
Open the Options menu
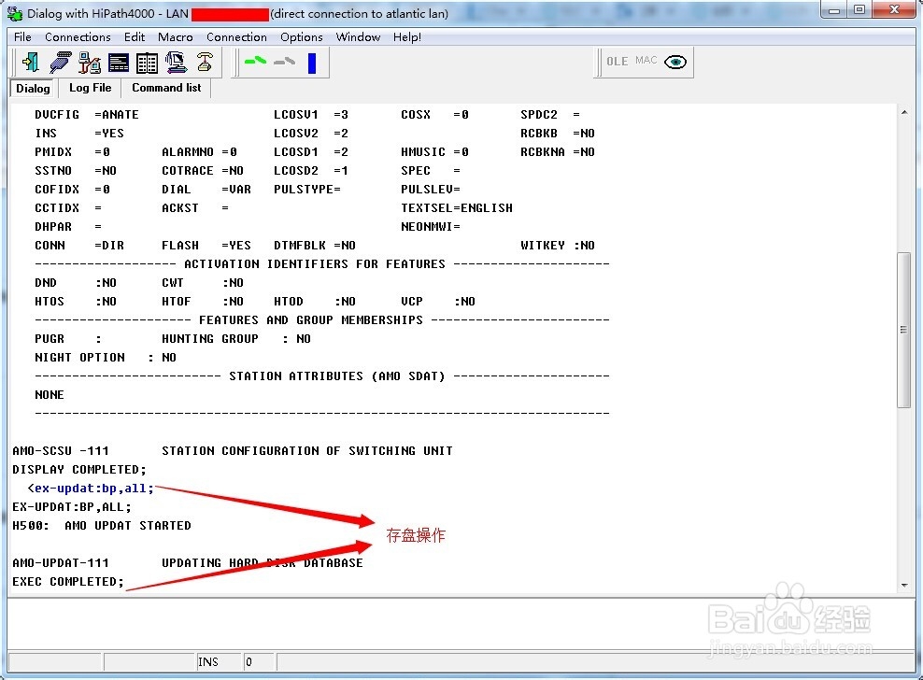pyautogui.click(x=302, y=37)
